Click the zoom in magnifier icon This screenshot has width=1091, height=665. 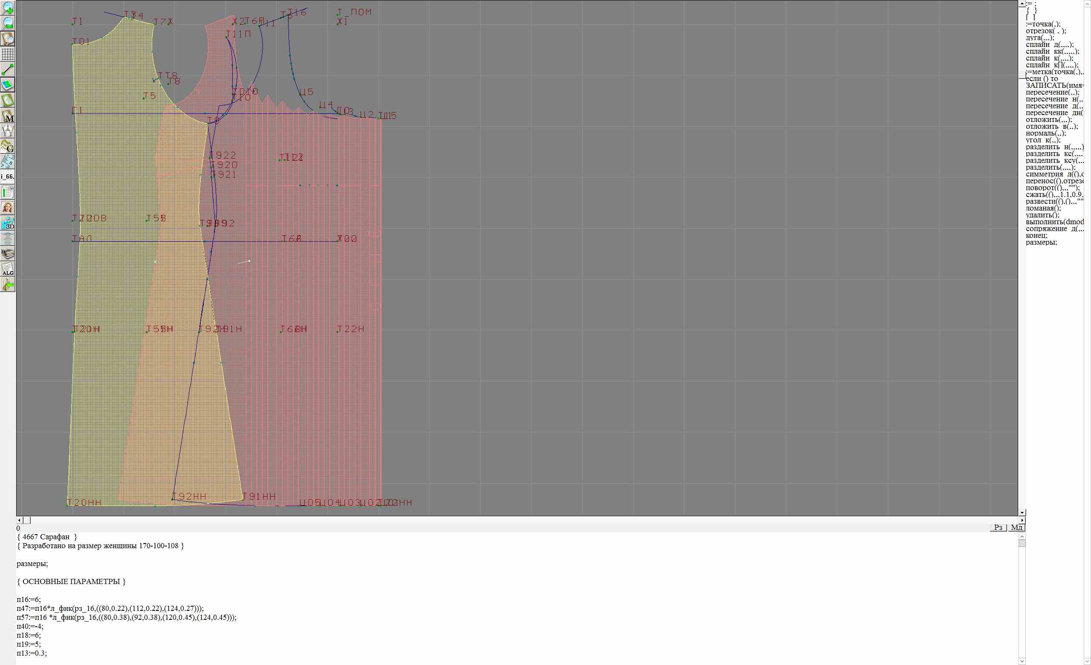[8, 8]
